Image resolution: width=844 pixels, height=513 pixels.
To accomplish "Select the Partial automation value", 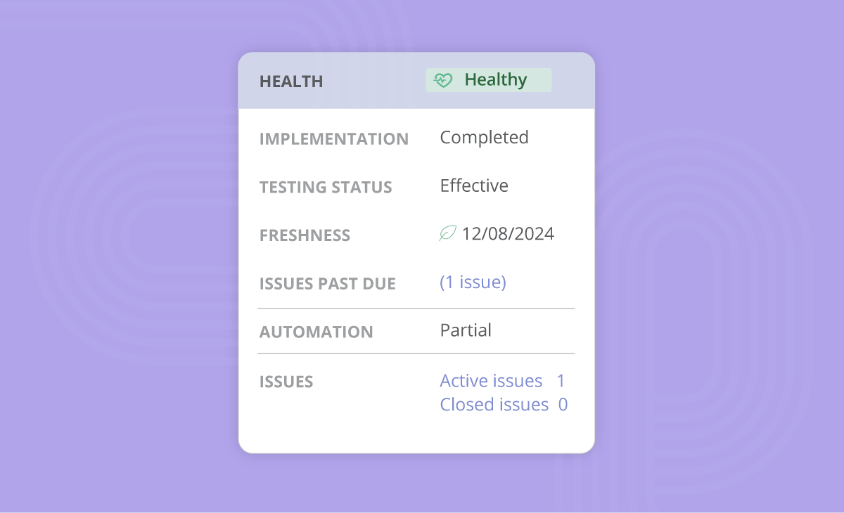I will tap(466, 330).
